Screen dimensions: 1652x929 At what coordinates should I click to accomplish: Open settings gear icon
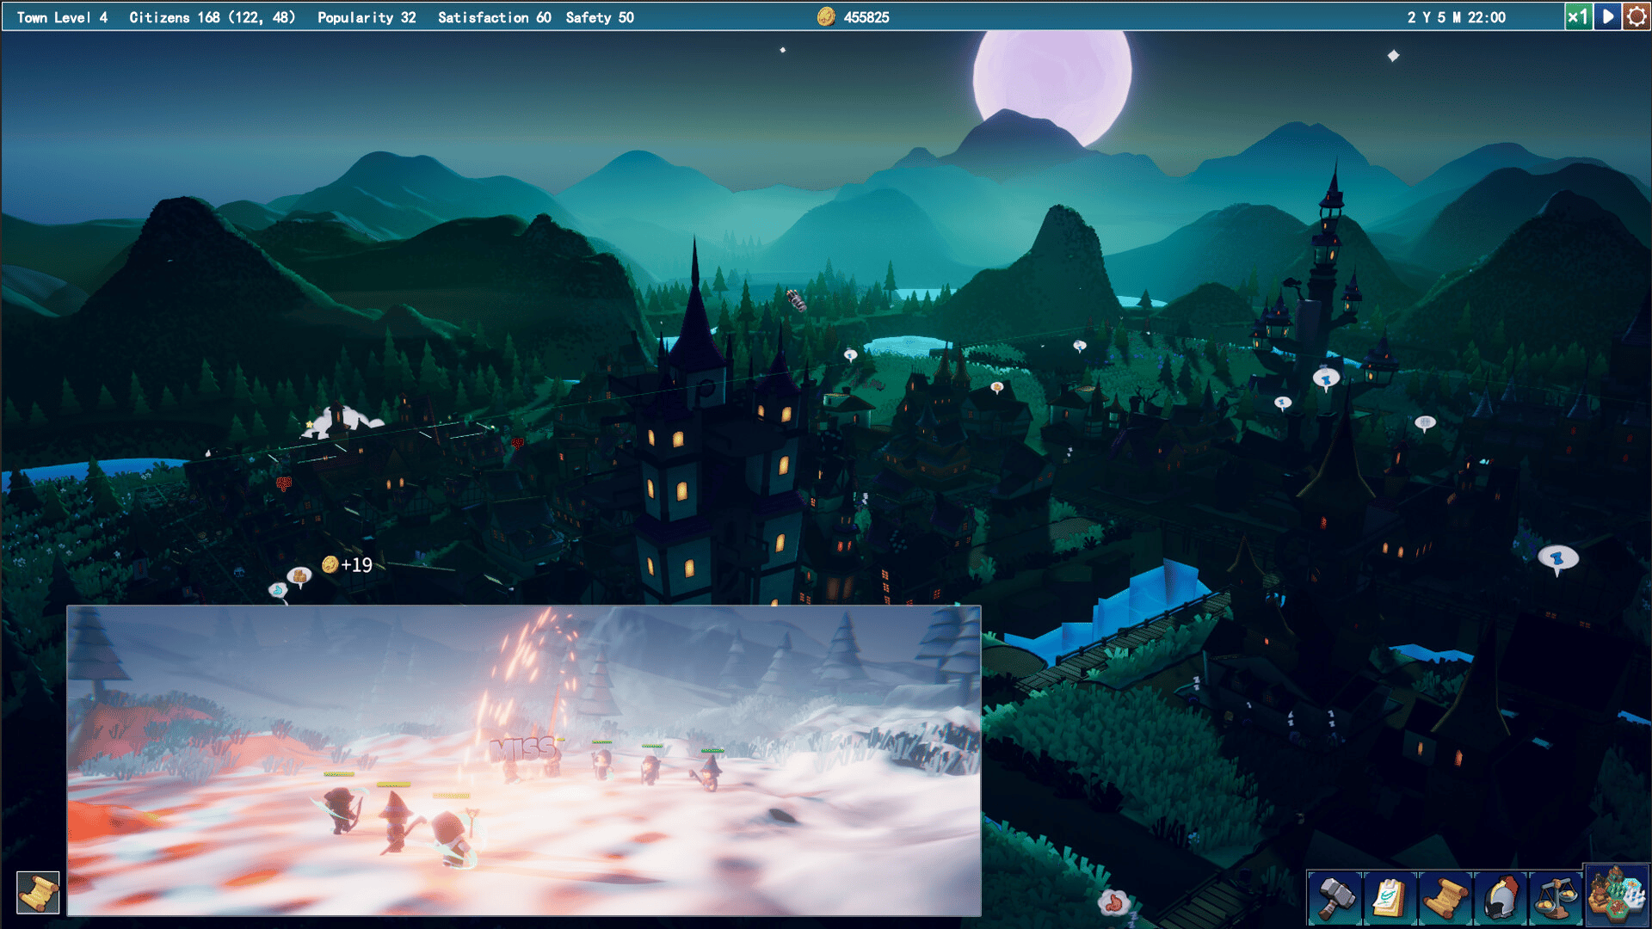click(x=1637, y=16)
